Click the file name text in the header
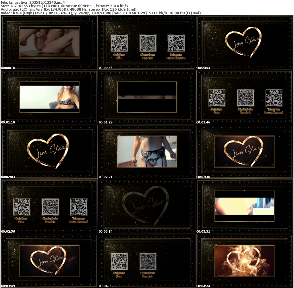Image resolution: width=294 pixels, height=288 pixels. click(32, 2)
